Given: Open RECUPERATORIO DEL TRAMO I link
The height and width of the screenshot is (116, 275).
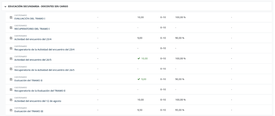Looking at the screenshot, I should tap(32, 29).
